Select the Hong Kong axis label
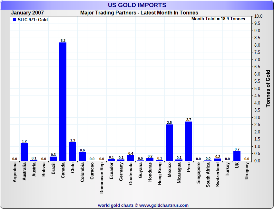Image resolution: width=274 pixels, height=209 pixels. [160, 174]
